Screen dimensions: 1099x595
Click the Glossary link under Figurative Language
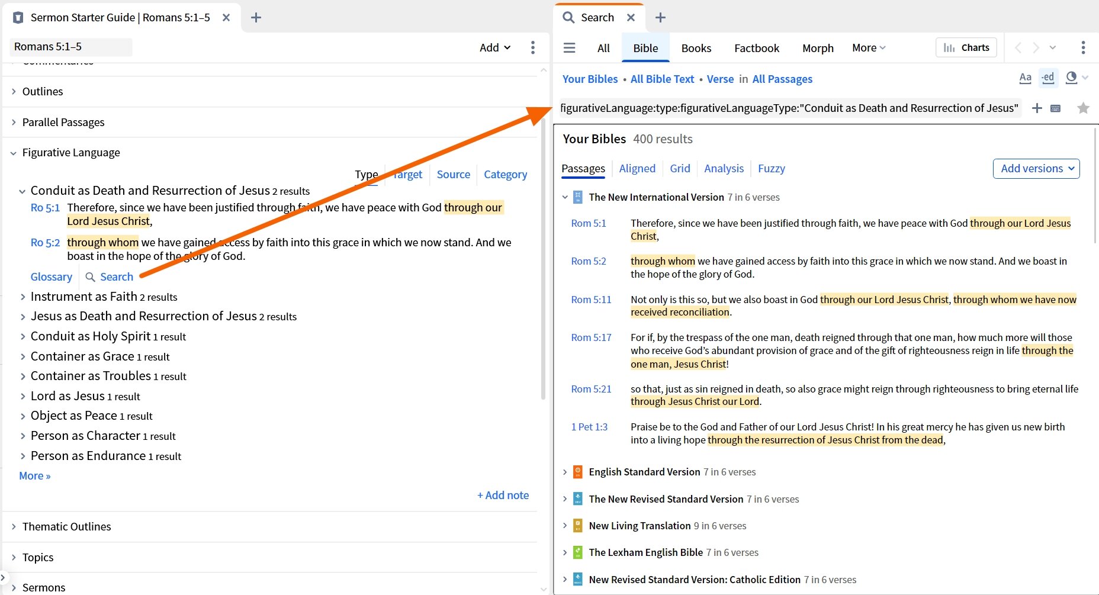51,276
